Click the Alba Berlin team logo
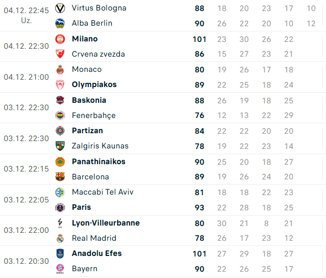The width and height of the screenshot is (326, 278). point(60,24)
